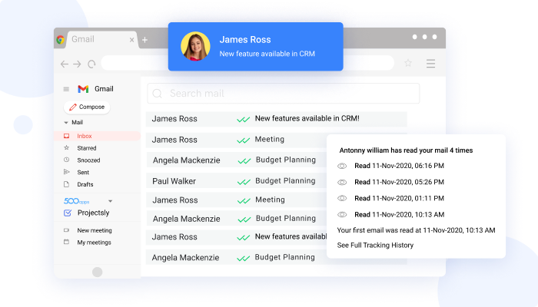Click the Search mail field
538x307 pixels.
[x=284, y=93]
